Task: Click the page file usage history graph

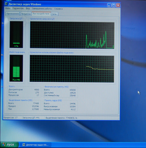Action: point(72,69)
